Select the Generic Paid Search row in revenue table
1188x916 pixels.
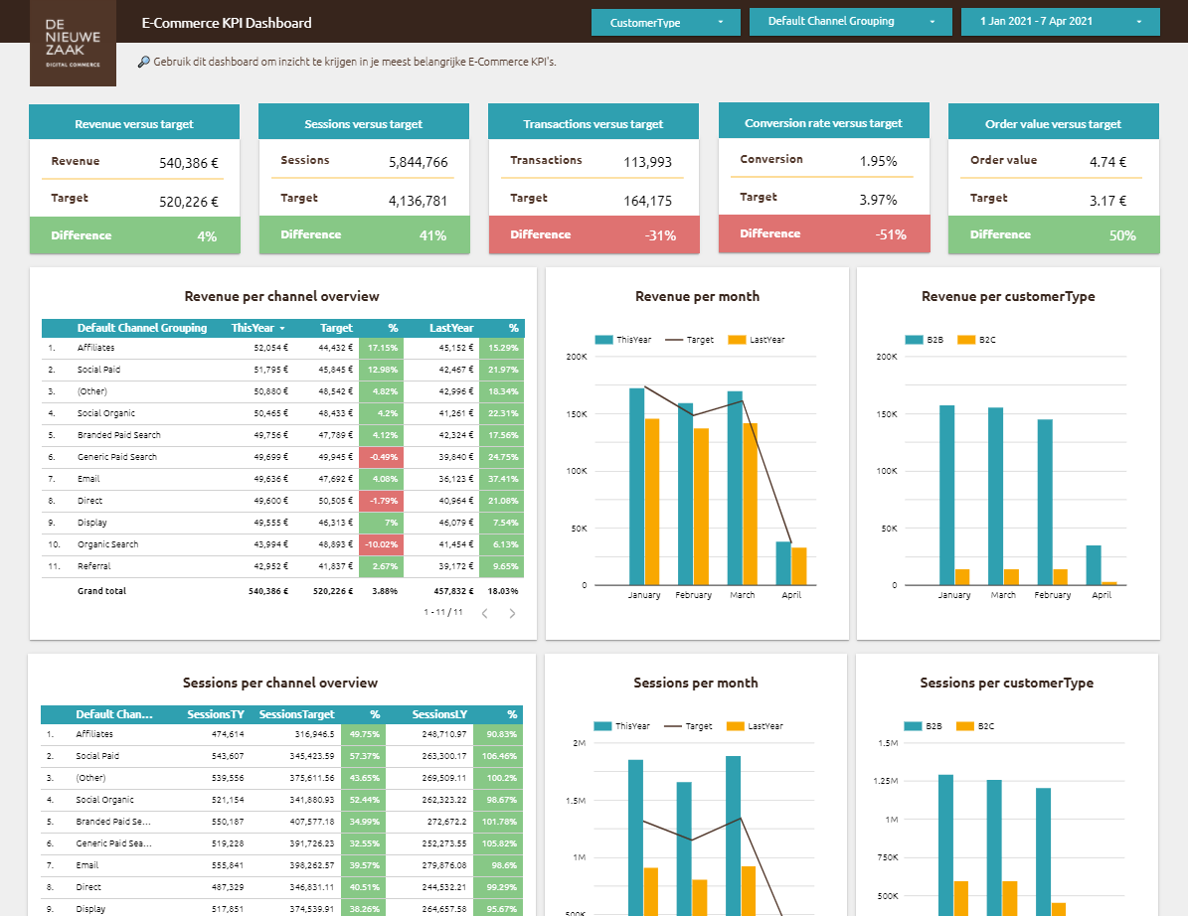click(282, 457)
